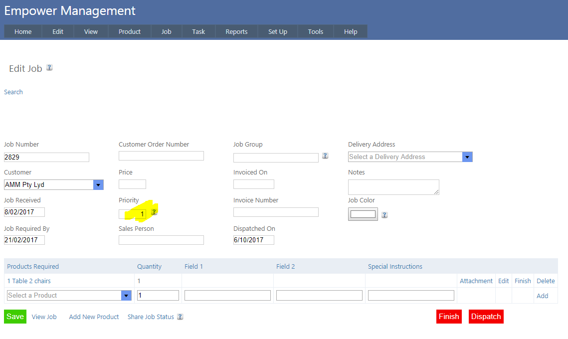Select the Job menu item
Viewport: 568px width, 339px height.
coord(166,31)
